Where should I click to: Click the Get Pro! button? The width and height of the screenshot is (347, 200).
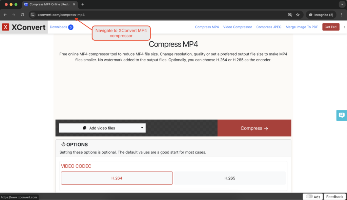pyautogui.click(x=331, y=27)
